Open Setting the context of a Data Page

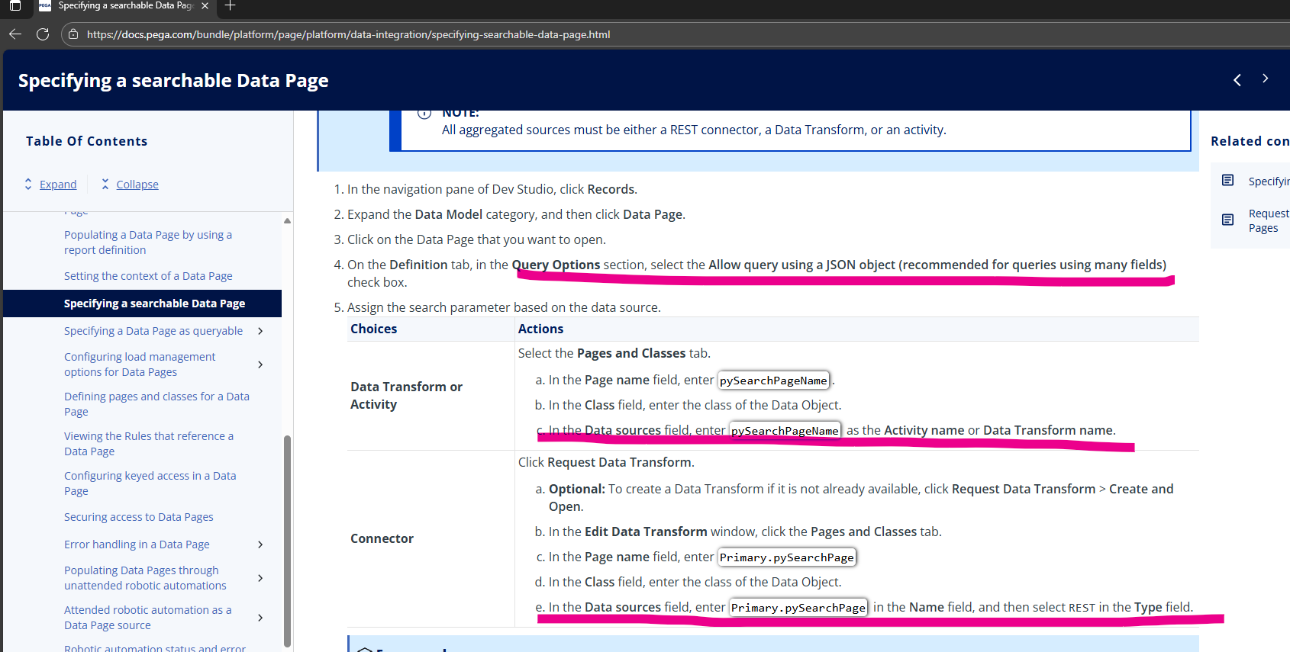(148, 276)
